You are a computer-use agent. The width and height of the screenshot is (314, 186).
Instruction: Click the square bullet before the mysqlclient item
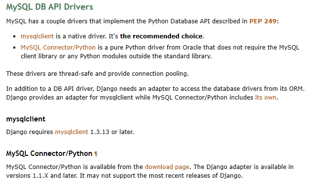(x=14, y=36)
